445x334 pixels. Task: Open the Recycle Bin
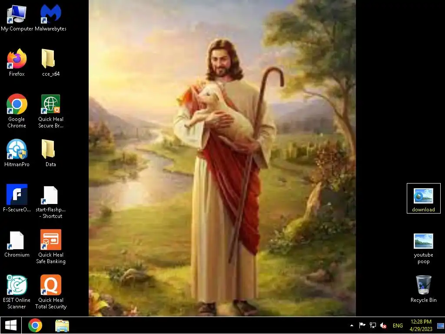tap(423, 289)
